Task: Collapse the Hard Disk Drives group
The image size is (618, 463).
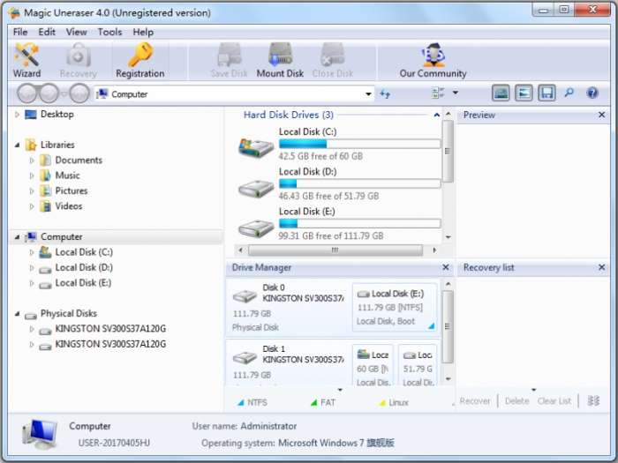Action: (x=437, y=115)
